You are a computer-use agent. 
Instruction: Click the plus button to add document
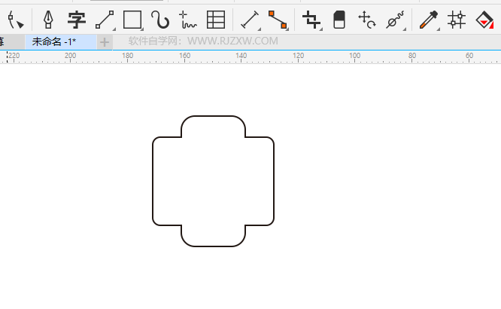[105, 42]
